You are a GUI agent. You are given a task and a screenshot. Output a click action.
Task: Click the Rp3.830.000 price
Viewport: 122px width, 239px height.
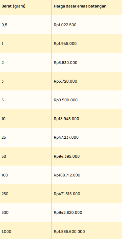point(66,63)
